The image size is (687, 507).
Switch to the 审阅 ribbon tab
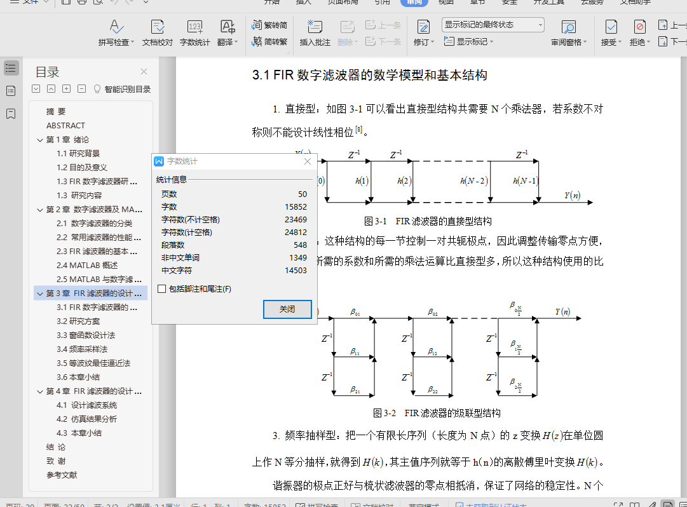pyautogui.click(x=414, y=2)
